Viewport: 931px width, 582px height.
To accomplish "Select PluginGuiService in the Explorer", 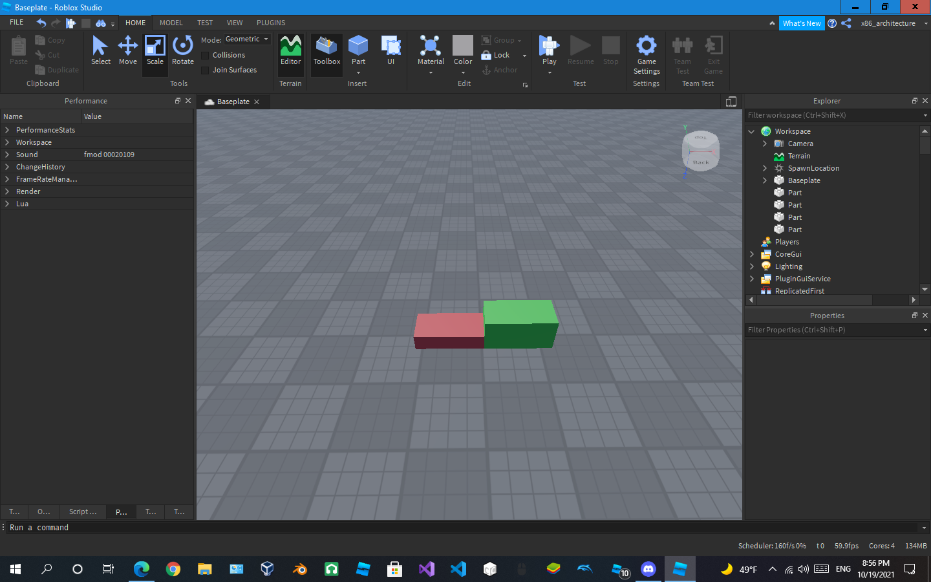I will coord(802,279).
